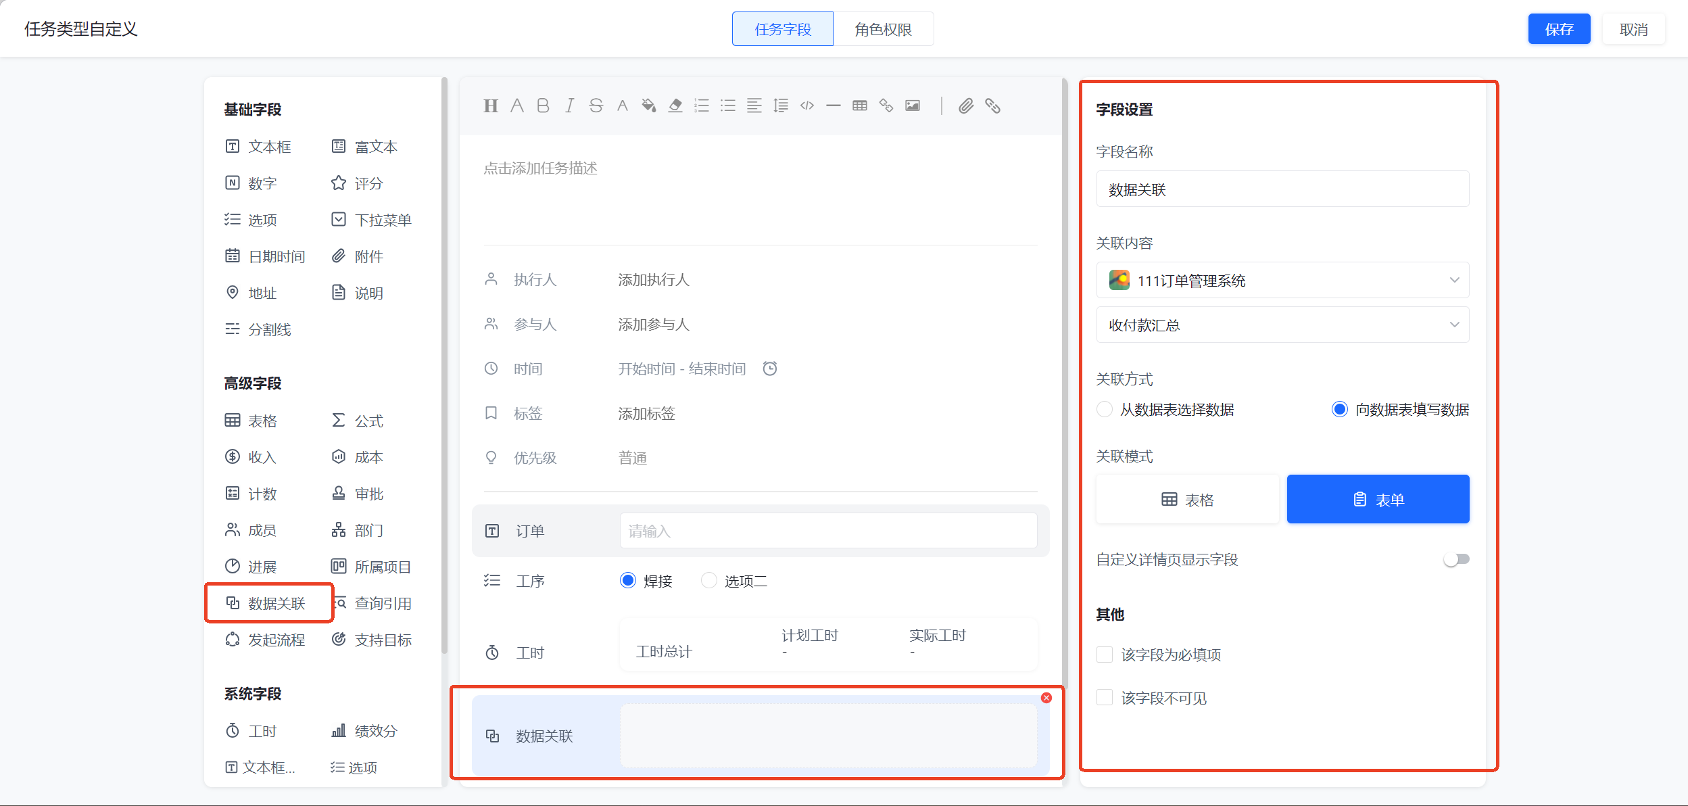Insert an image icon
The width and height of the screenshot is (1688, 806).
point(912,105)
